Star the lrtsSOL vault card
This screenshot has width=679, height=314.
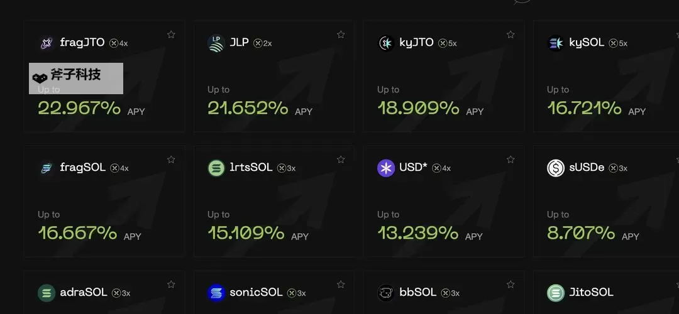tap(341, 160)
